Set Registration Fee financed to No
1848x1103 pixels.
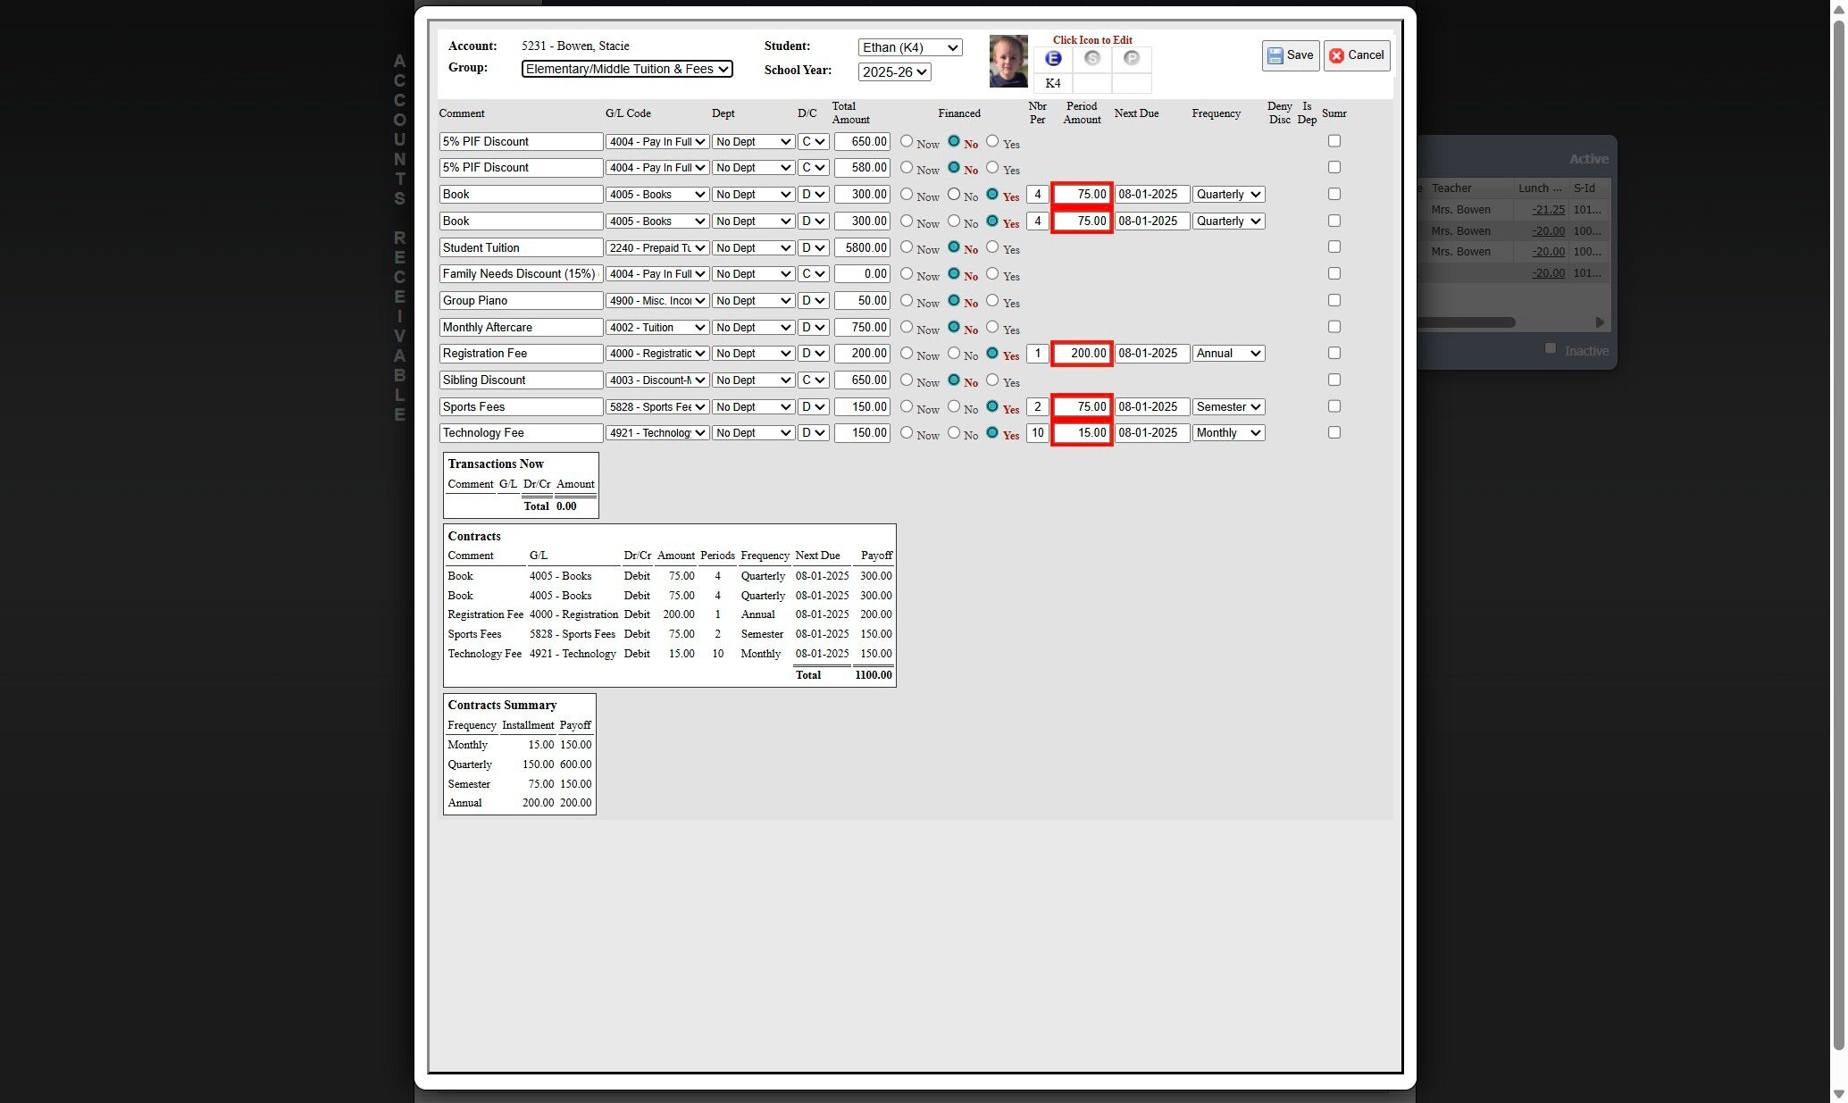[x=954, y=354]
